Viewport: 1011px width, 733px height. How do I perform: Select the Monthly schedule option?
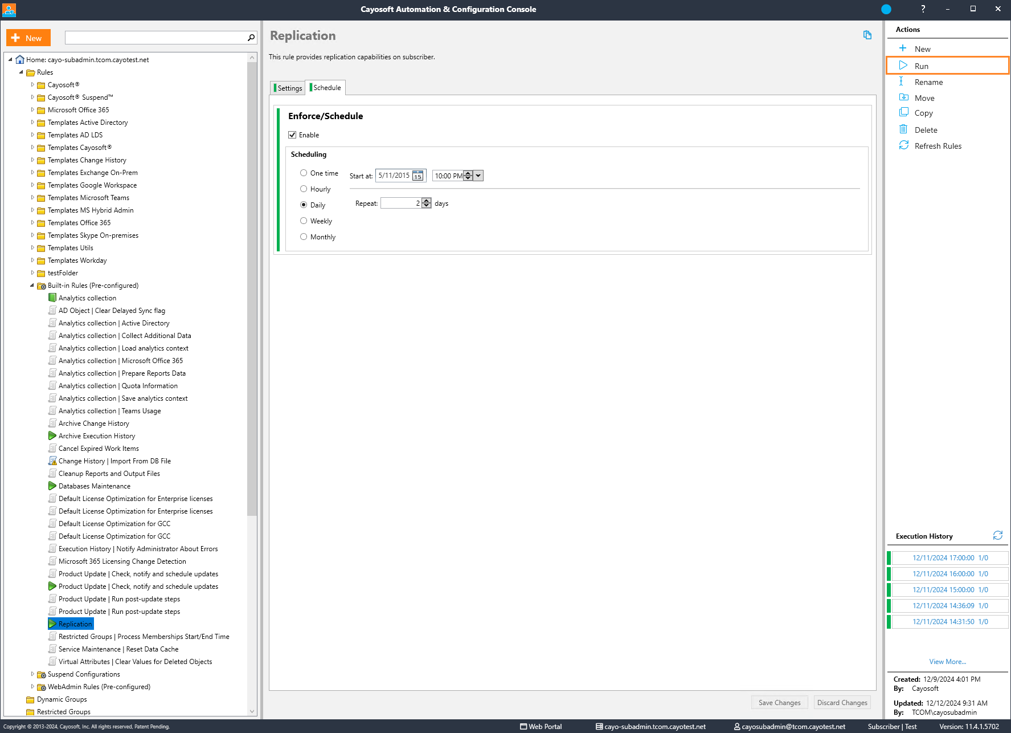(304, 237)
